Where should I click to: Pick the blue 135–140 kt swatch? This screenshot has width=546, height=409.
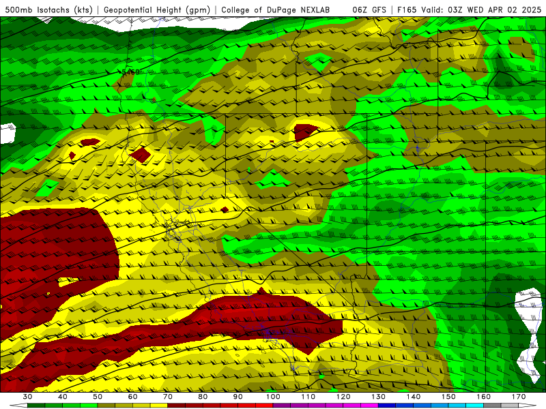[405, 406]
